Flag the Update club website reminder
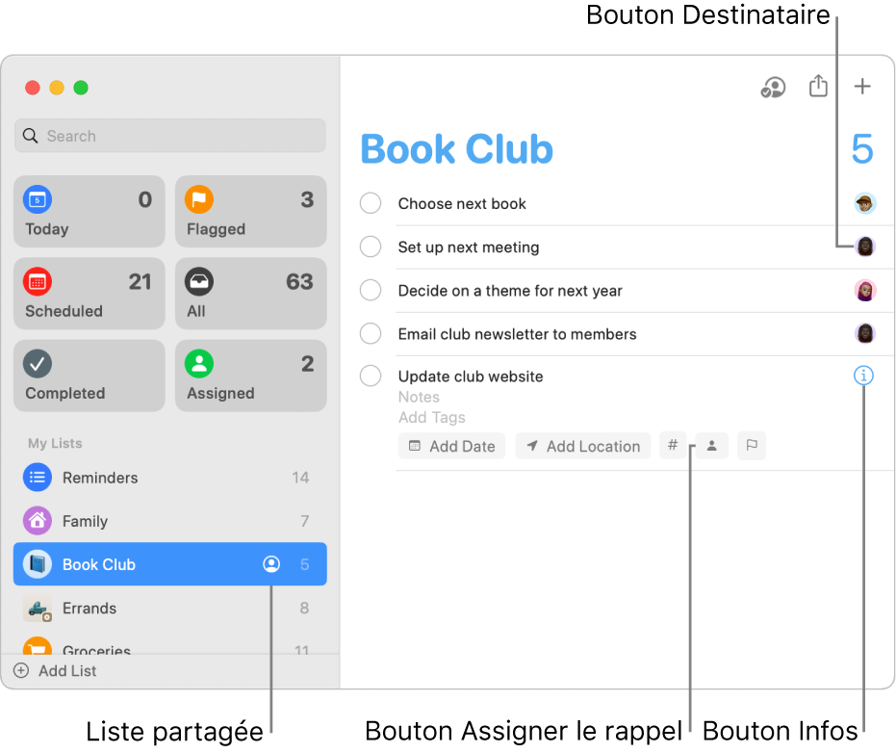Viewport: 896px width, 753px height. [752, 446]
